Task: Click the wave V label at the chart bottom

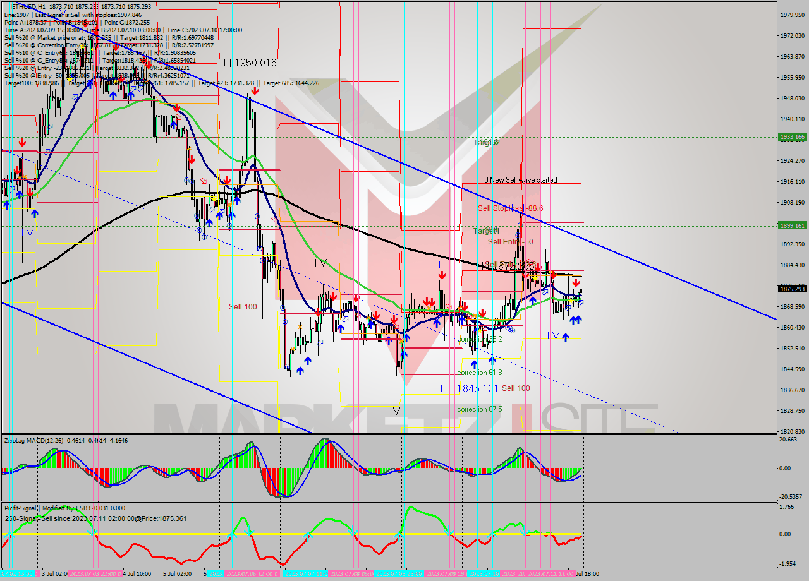Action: pos(396,410)
